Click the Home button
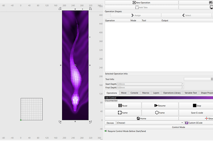 click(141, 118)
